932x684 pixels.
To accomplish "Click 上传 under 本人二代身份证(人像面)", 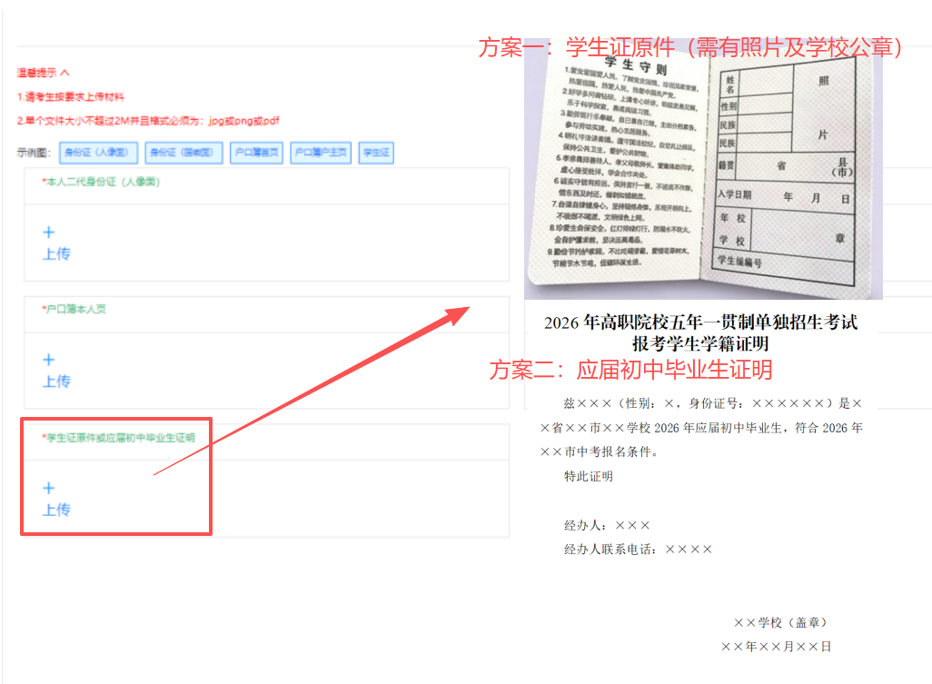I will pos(56,254).
